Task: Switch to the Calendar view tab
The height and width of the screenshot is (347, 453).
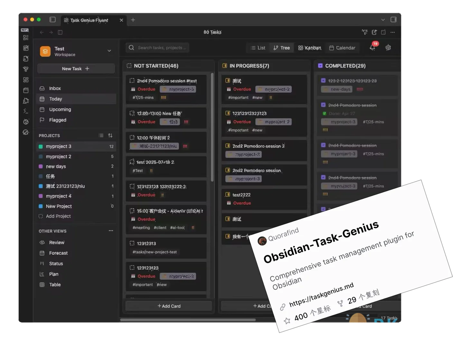Action: (342, 48)
